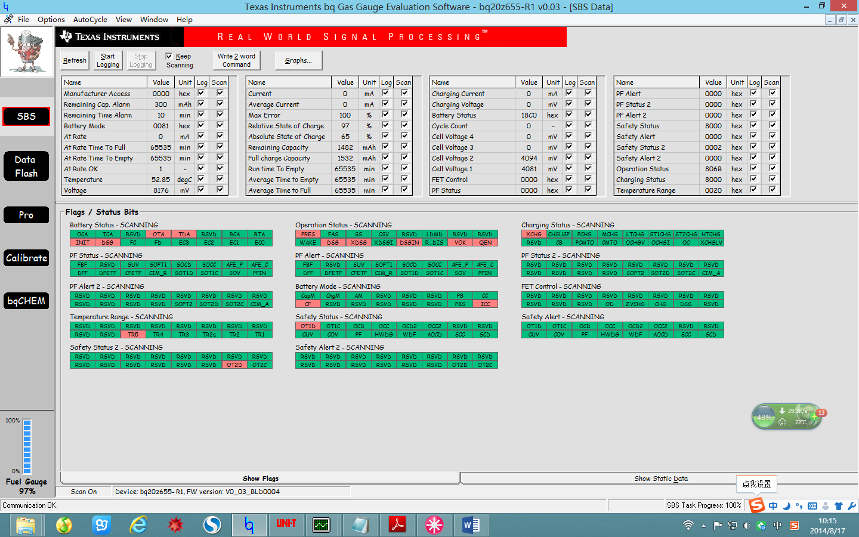Toggle Log checkbox for PF Alert row
Image resolution: width=859 pixels, height=537 pixels.
click(754, 93)
